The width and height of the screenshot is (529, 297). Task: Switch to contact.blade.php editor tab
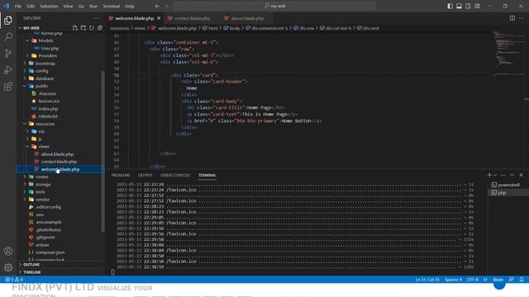(x=193, y=18)
